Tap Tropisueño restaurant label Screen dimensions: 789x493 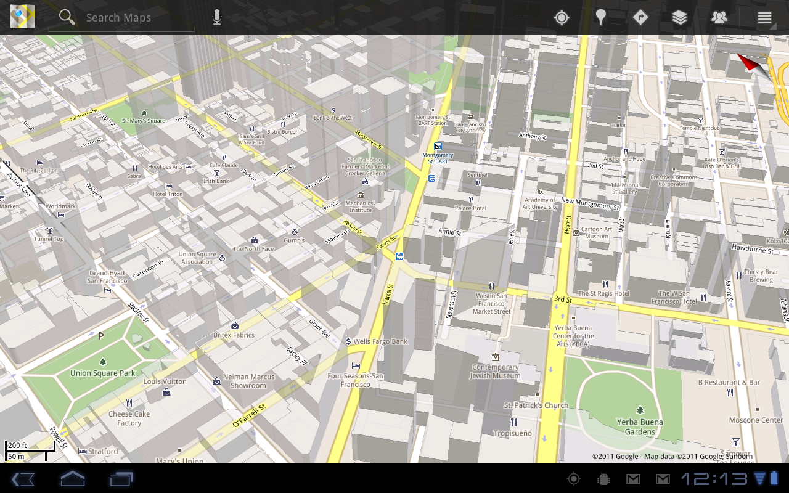pos(512,433)
